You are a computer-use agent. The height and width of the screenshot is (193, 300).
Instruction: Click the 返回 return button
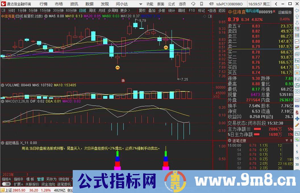point(222,10)
